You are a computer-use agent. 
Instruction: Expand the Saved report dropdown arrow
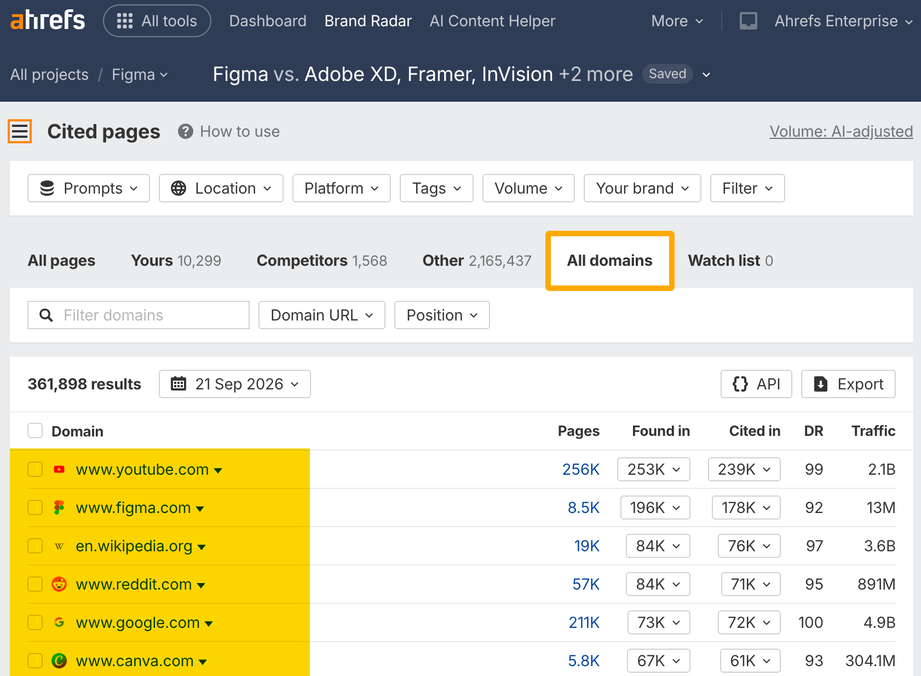click(706, 74)
